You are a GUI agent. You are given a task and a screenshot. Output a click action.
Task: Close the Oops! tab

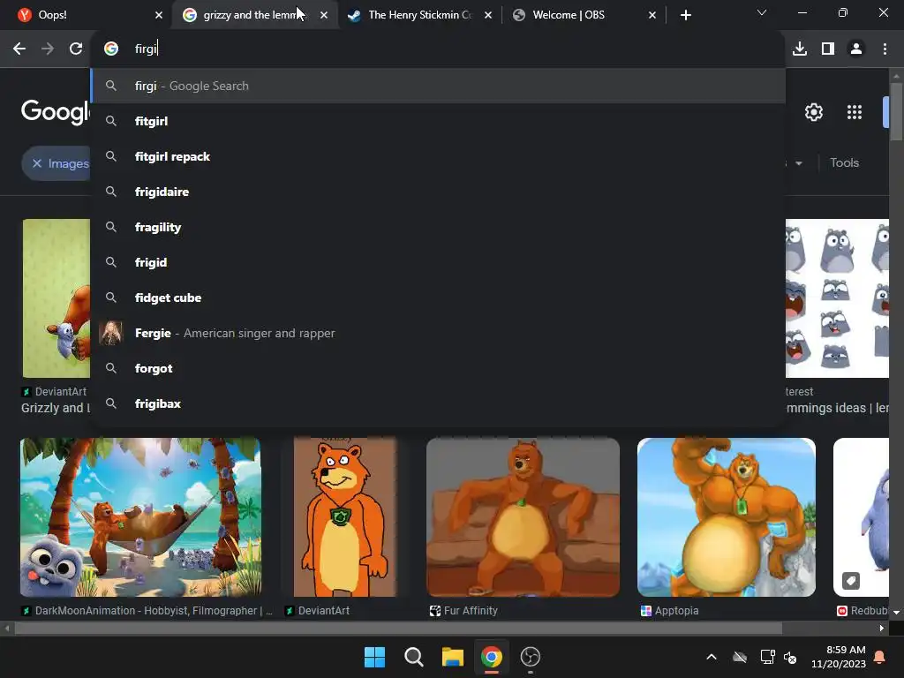tap(159, 15)
